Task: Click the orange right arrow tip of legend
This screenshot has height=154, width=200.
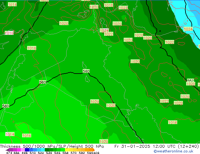Action: [x=94, y=150]
